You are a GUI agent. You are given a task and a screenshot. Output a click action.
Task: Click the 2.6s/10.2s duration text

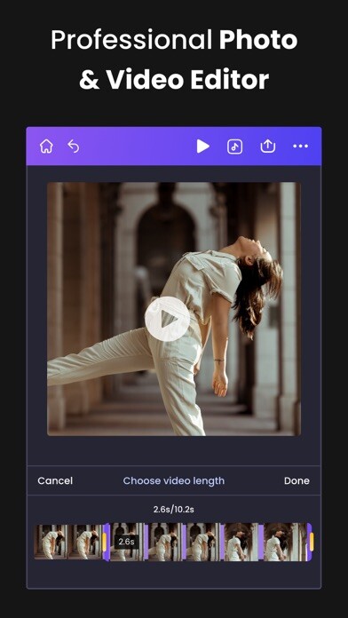[x=174, y=509]
